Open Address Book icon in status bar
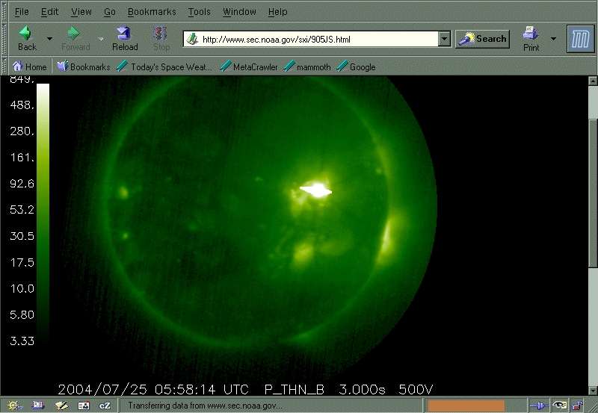The image size is (598, 413). pyautogui.click(x=84, y=406)
